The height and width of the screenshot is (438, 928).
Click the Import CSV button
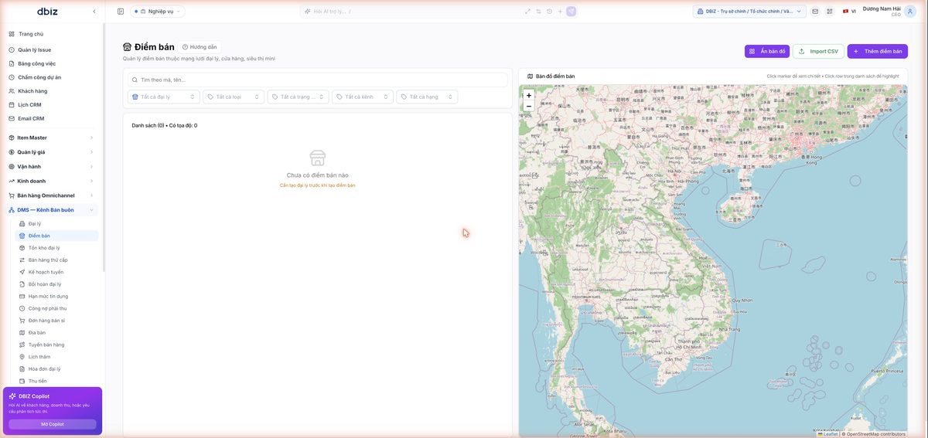coord(818,51)
